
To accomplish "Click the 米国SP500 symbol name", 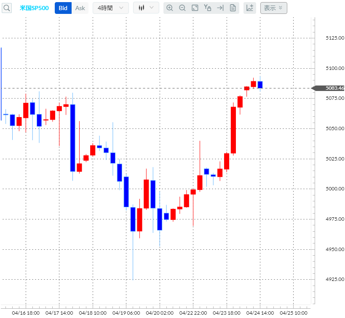I will pos(34,8).
